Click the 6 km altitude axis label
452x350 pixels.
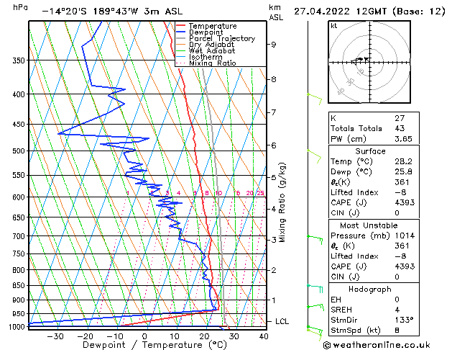click(x=274, y=145)
